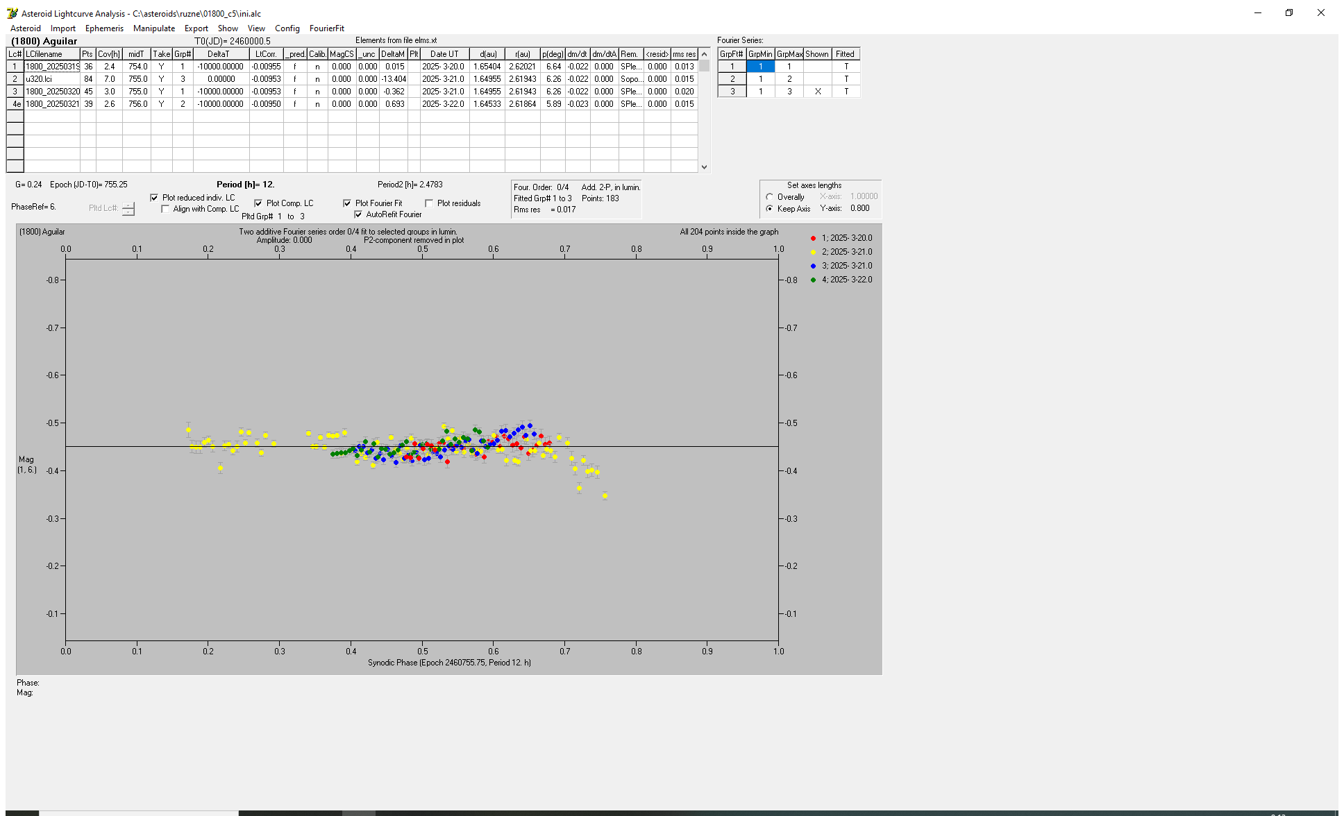1344x816 pixels.
Task: Click green legend dot for 2025-3-22.0
Action: coord(813,280)
